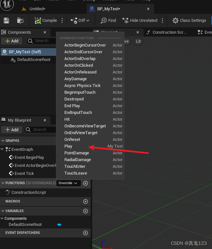Click the Compile button
212x249 pixels.
(46, 21)
